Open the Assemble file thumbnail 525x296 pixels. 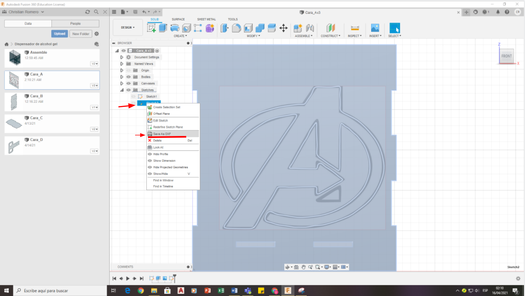click(x=15, y=58)
